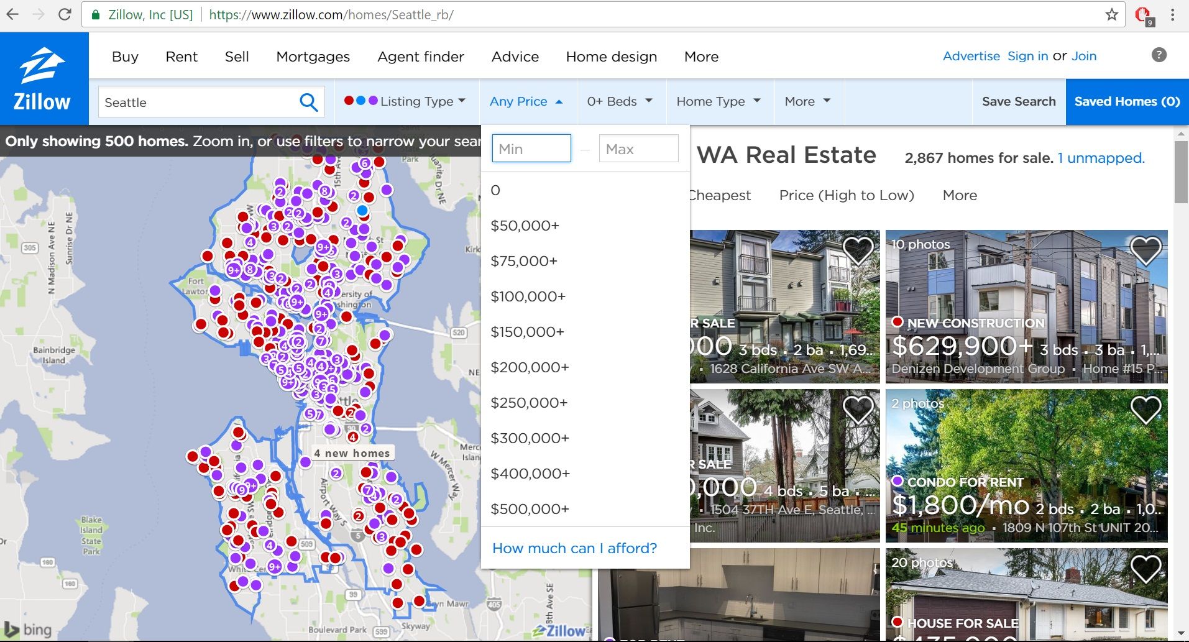The width and height of the screenshot is (1189, 642).
Task: Favorite the house for sale with 20 photos
Action: (x=1145, y=569)
